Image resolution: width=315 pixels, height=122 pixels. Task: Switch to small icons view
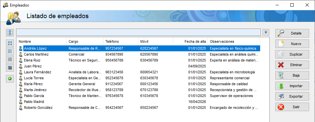tap(10, 51)
